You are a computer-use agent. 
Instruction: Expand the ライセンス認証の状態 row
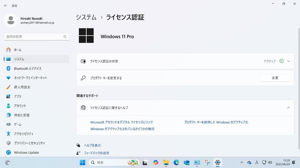click(x=288, y=61)
